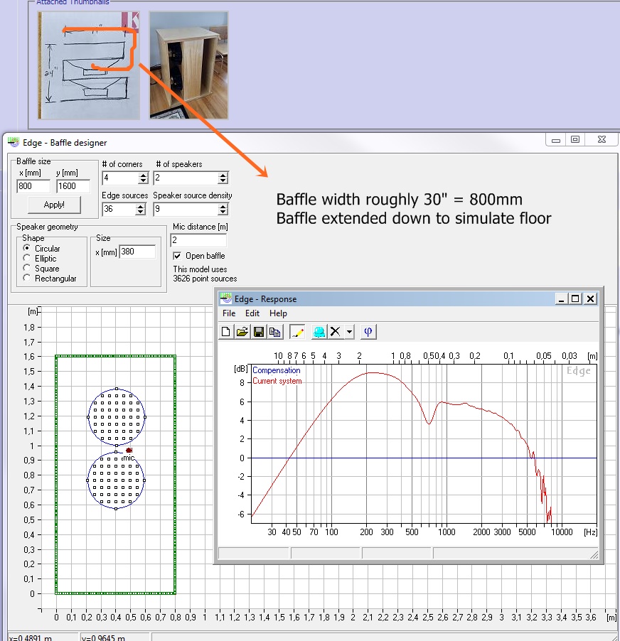Click the Edge Baffle designer title bar icon
This screenshot has width=620, height=641.
14,142
